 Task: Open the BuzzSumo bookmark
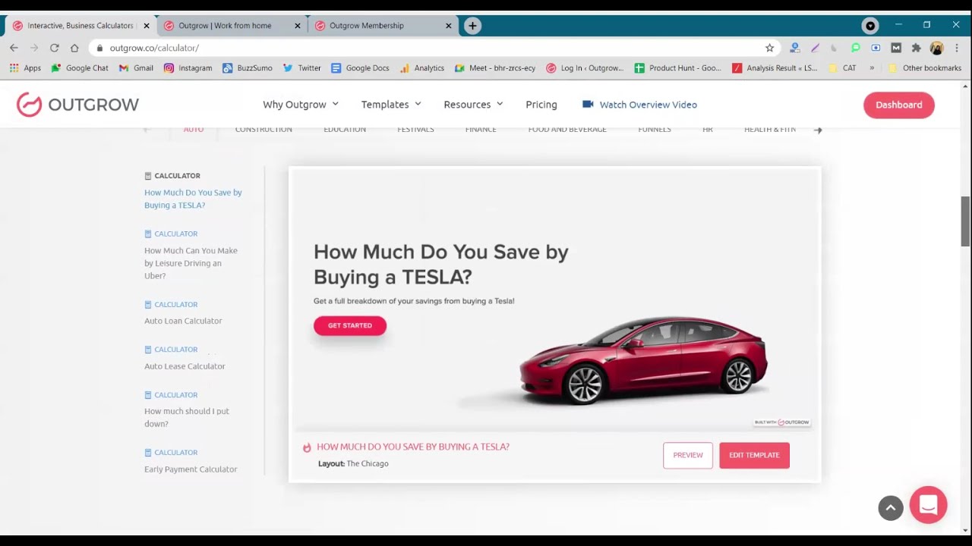(248, 68)
